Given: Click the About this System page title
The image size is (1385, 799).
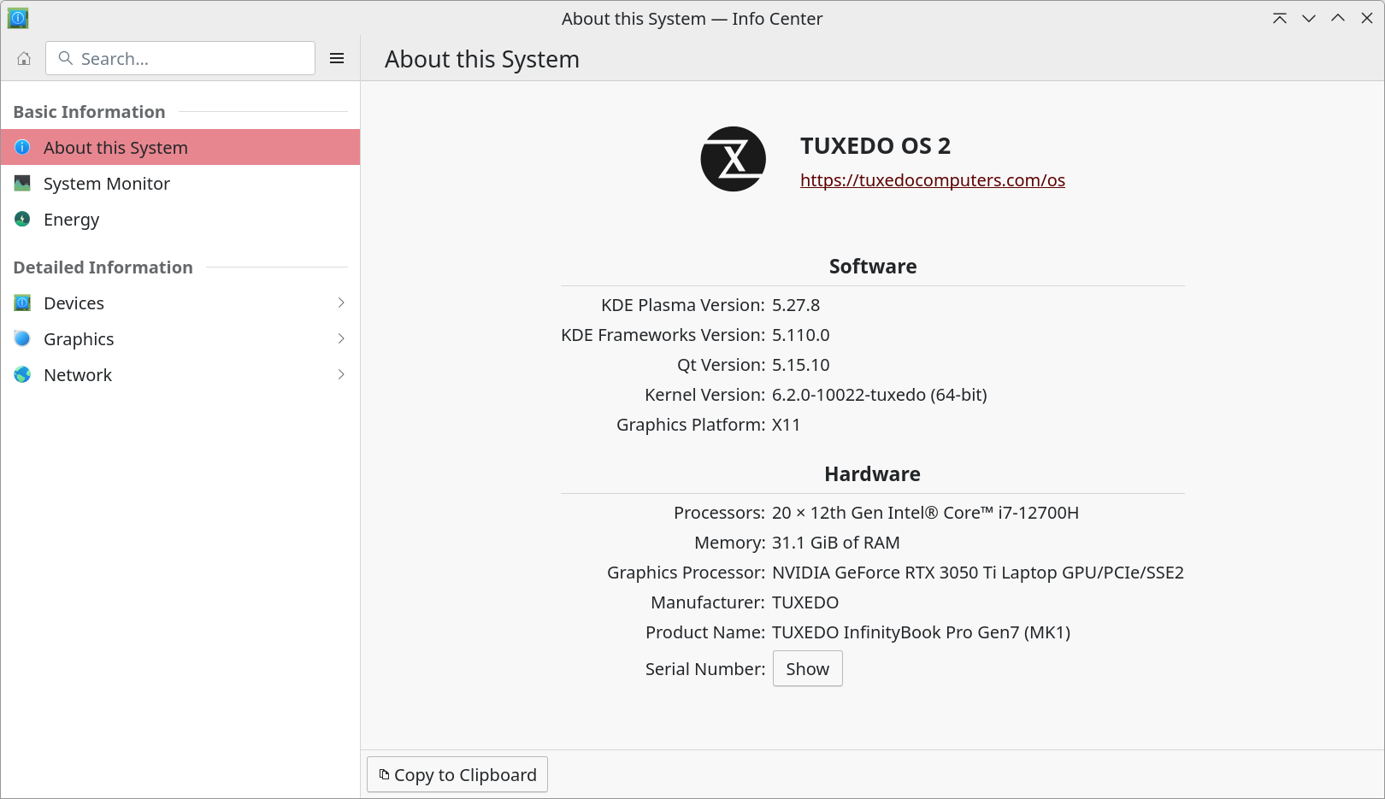Looking at the screenshot, I should 482,59.
